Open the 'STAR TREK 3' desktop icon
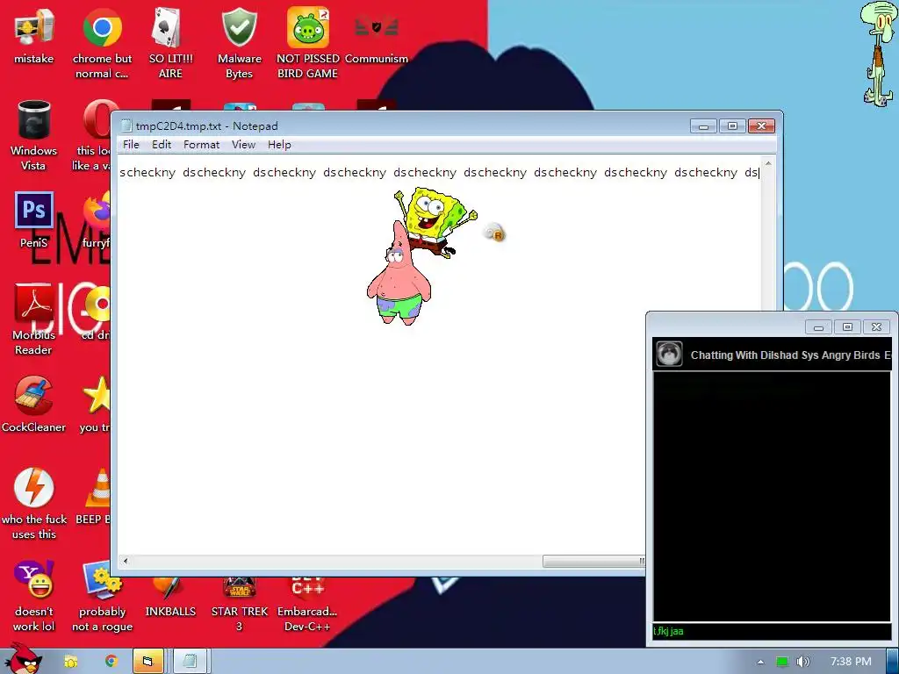Viewport: 899px width, 674px height. (239, 605)
